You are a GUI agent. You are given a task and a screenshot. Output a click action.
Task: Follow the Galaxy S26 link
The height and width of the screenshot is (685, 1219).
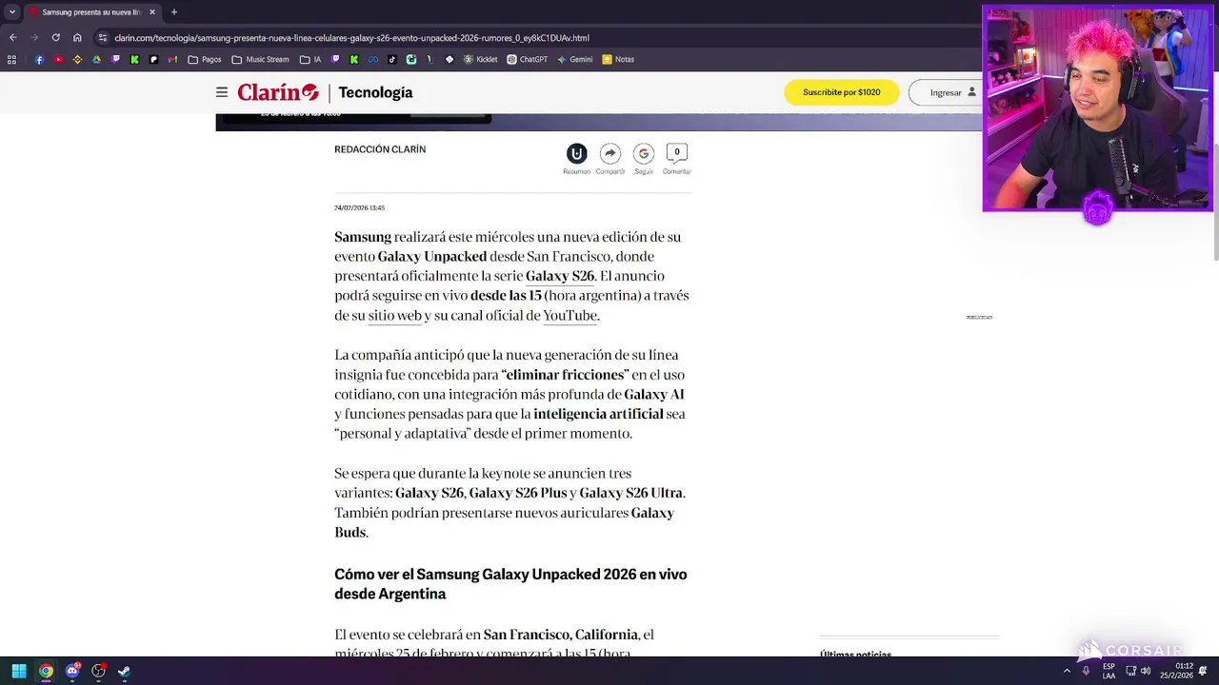pos(560,276)
